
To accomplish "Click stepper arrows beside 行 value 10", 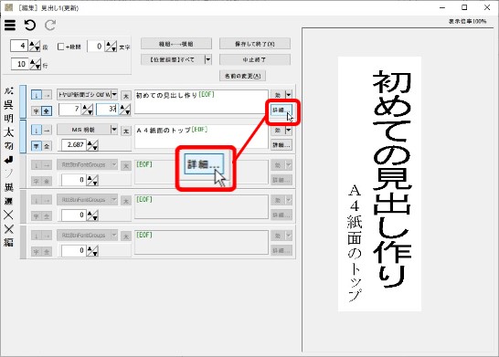I will coord(36,64).
